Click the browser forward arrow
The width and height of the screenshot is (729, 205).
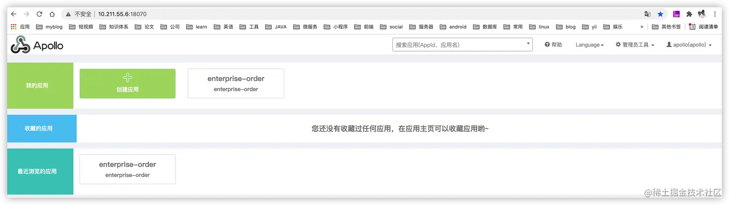point(27,14)
